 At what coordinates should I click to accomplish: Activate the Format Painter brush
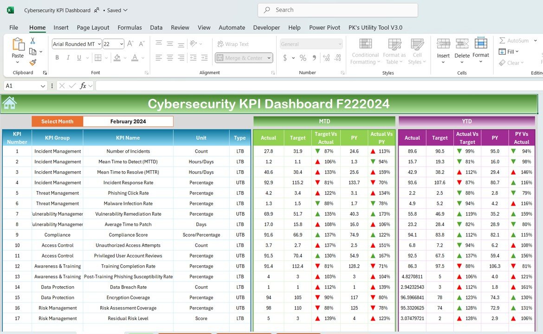tap(33, 62)
